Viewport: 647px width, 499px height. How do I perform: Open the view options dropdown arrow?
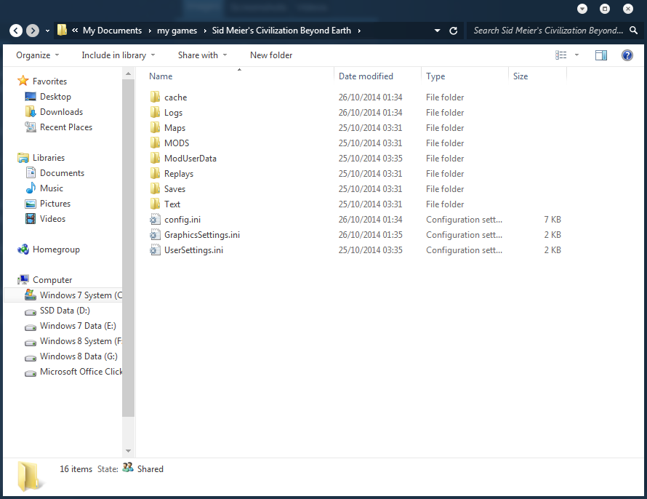576,55
